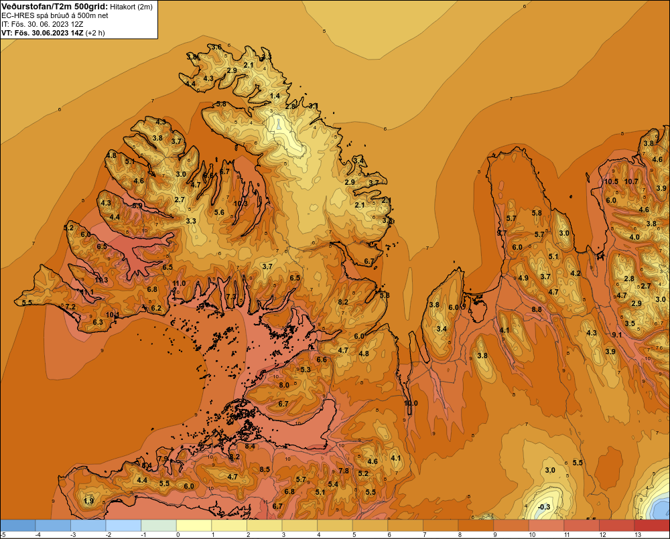The height and width of the screenshot is (539, 670).
Task: Click the "7.9" temperature label
Action: 163,458
